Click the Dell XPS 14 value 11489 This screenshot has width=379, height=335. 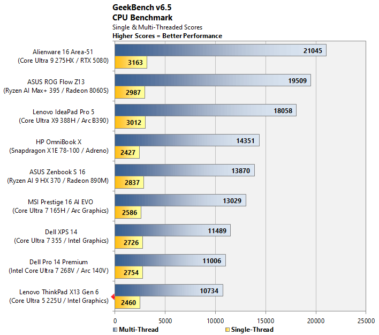point(217,230)
